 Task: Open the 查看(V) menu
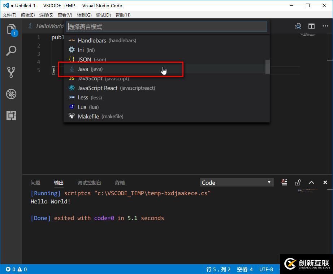(65, 15)
